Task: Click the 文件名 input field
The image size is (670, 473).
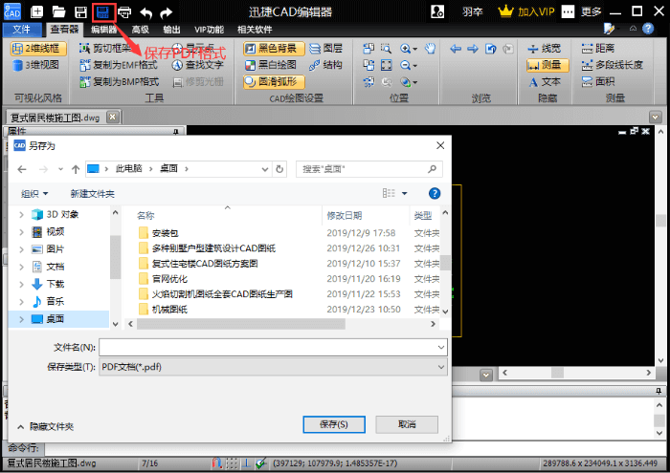Action: click(x=273, y=348)
